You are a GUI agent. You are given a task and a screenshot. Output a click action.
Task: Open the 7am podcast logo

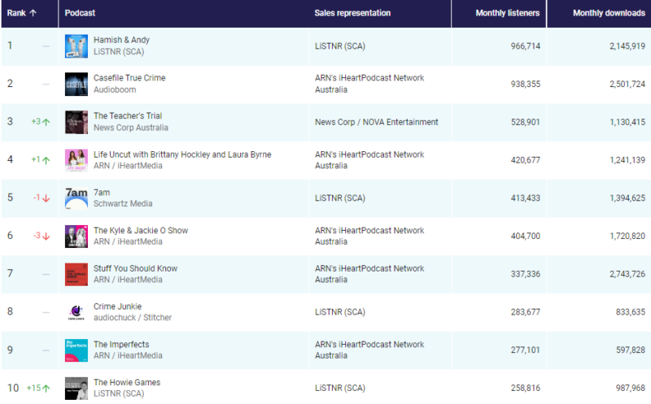[76, 198]
